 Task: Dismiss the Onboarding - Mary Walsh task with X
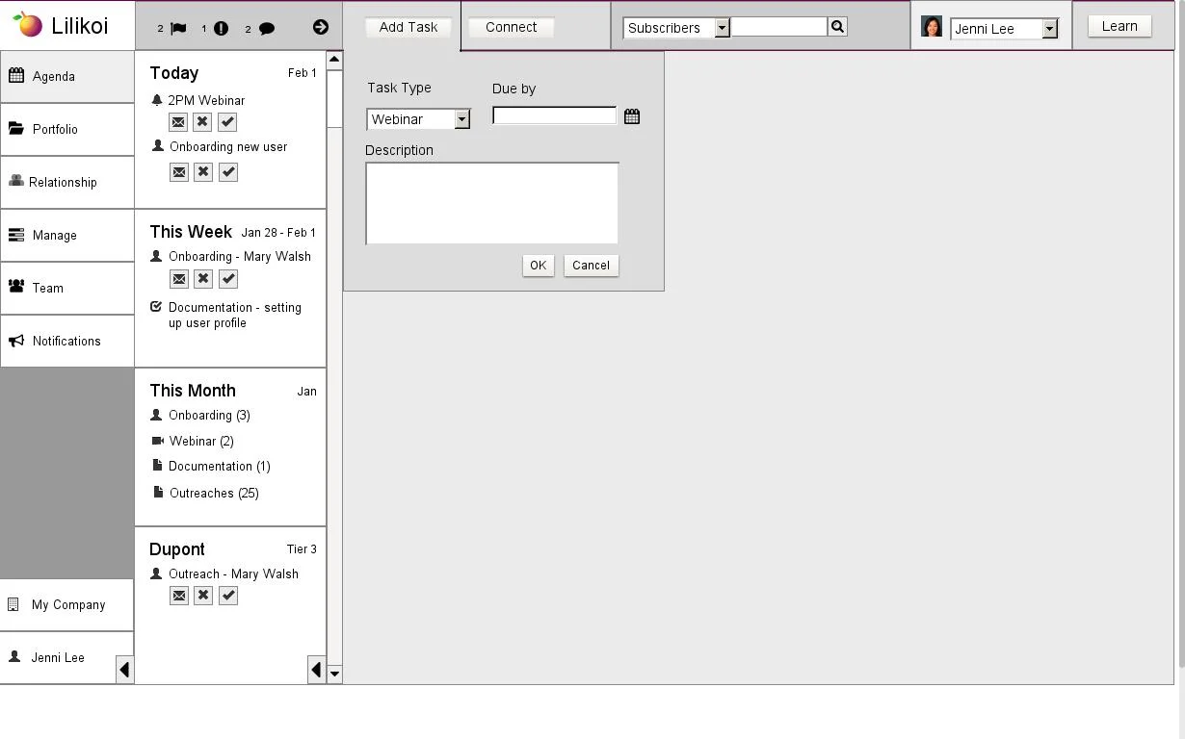click(202, 278)
